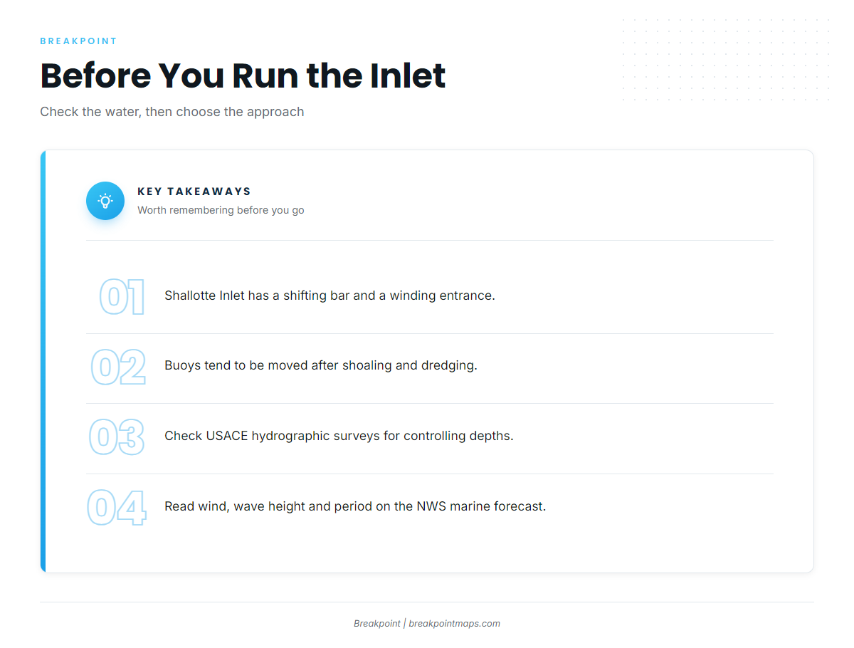Select the BREAKPOINT brand label at top
The width and height of the screenshot is (854, 648).
(78, 41)
